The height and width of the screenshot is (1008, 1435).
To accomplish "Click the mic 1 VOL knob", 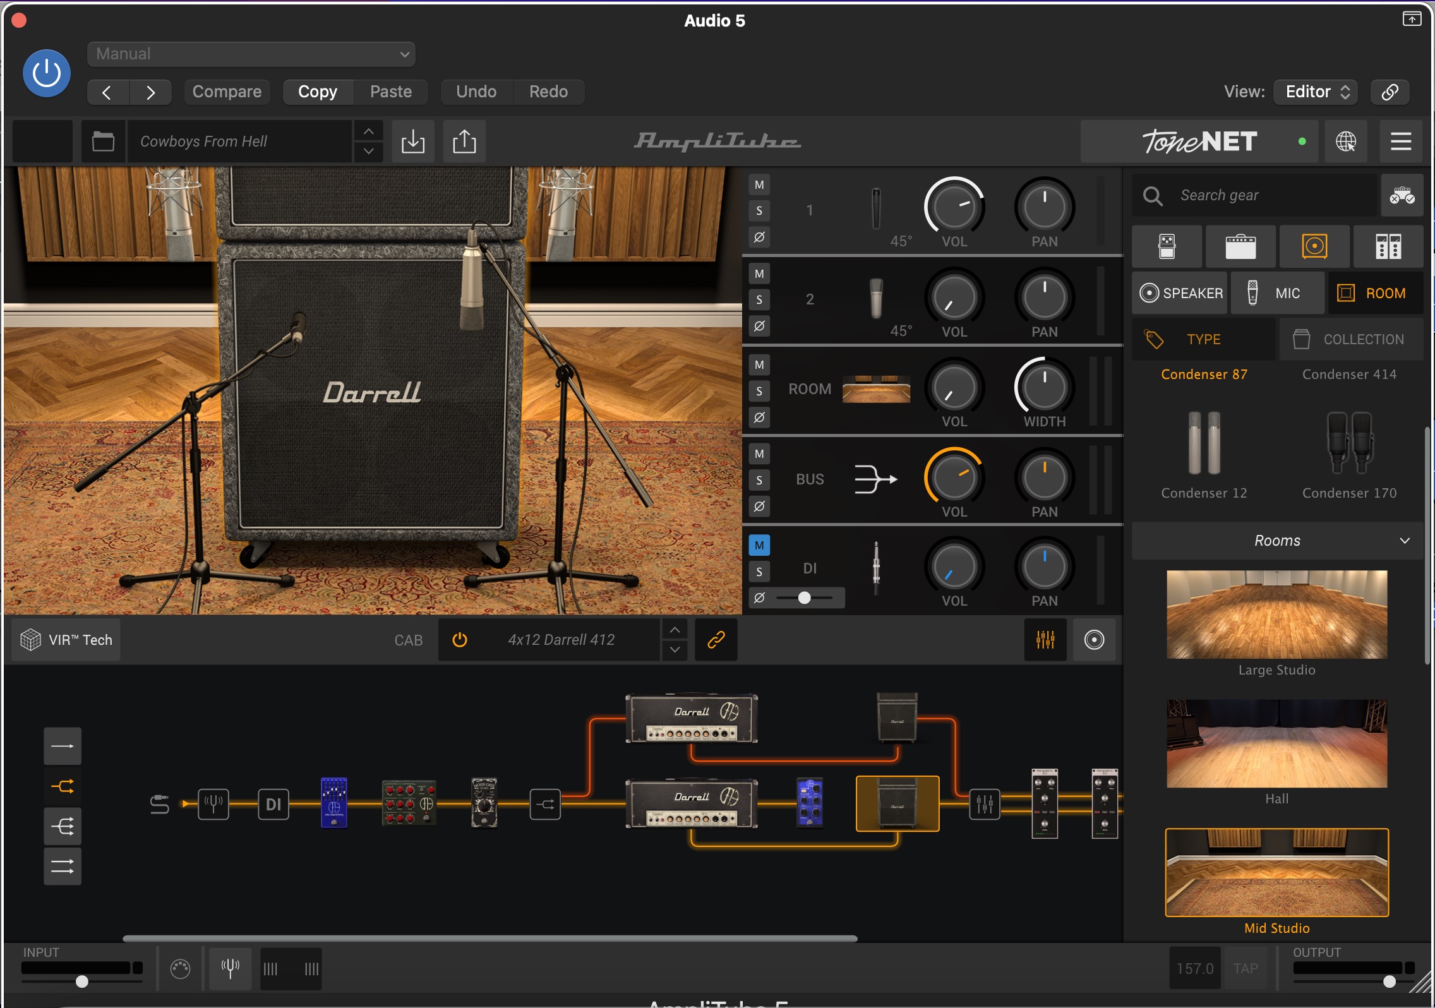I will pyautogui.click(x=954, y=207).
